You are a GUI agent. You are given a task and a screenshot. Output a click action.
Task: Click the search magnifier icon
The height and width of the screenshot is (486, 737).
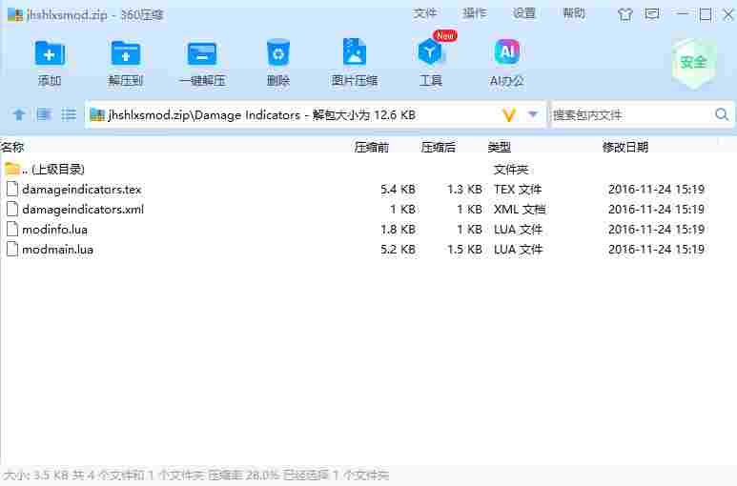[722, 114]
